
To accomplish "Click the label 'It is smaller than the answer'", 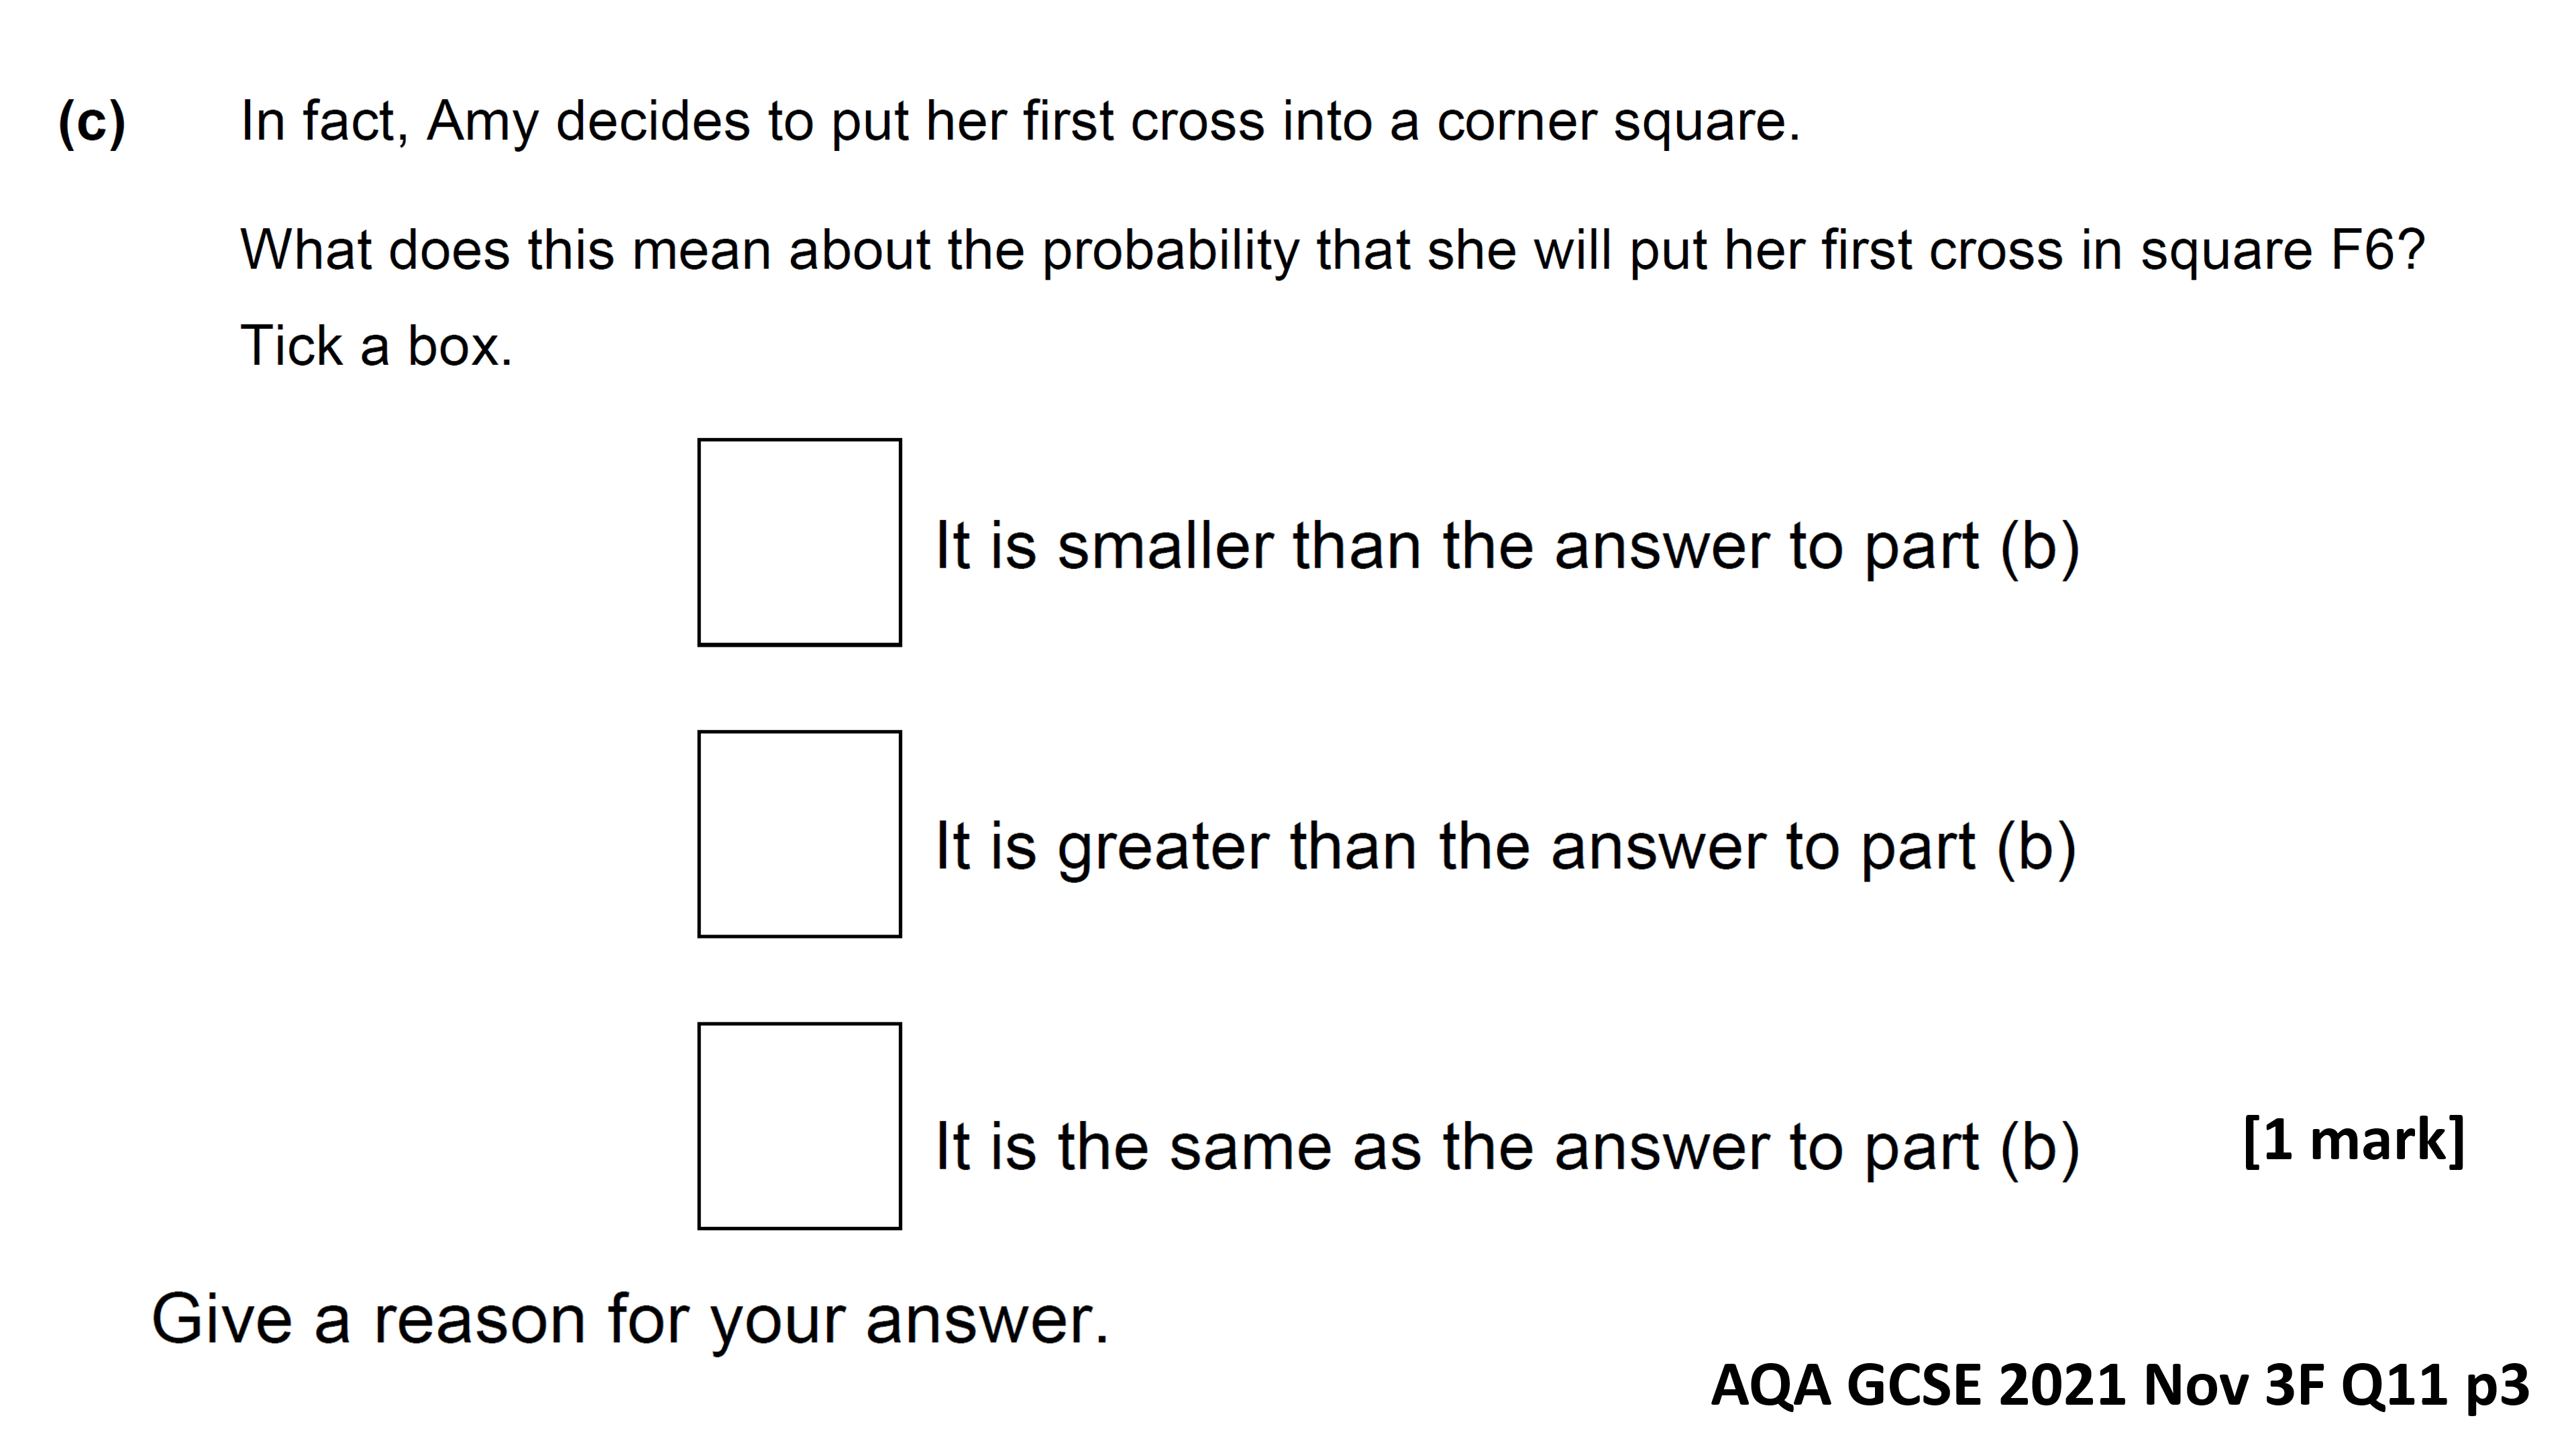I will click(1507, 547).
